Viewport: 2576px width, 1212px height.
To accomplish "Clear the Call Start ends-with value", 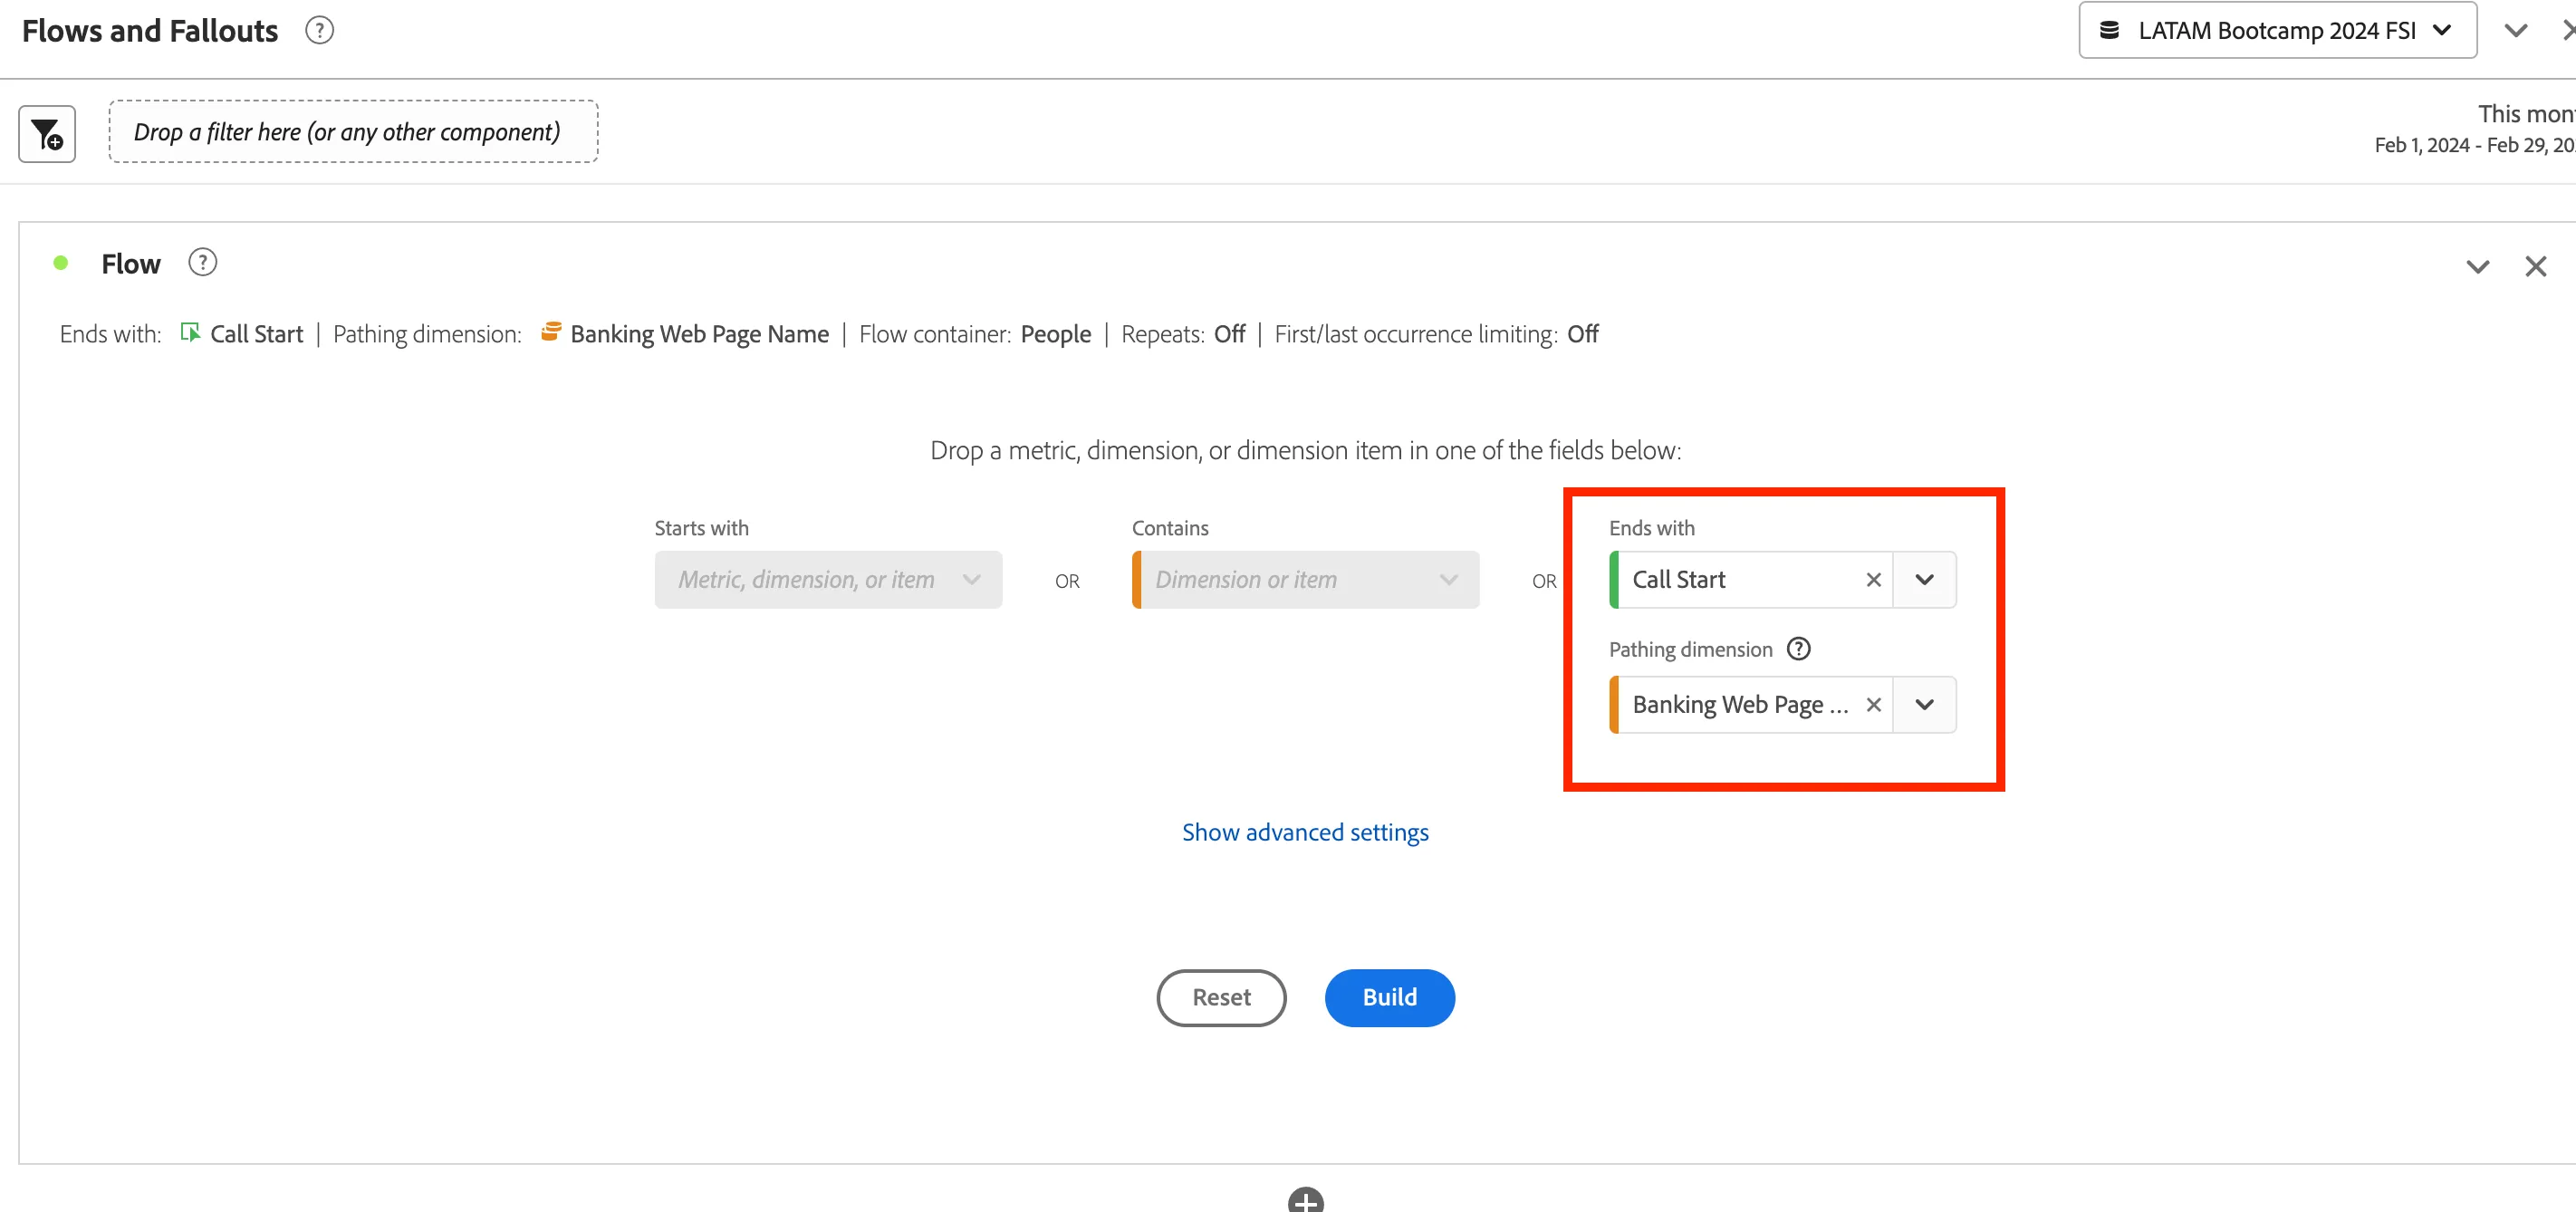I will point(1873,580).
